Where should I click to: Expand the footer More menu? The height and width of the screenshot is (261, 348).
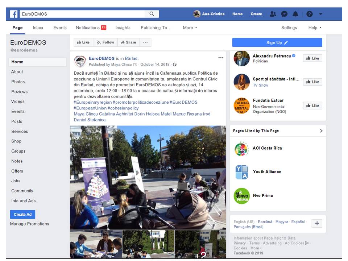click(256, 248)
